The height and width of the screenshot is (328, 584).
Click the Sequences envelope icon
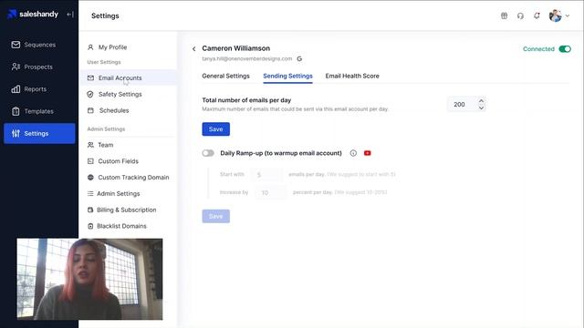pyautogui.click(x=16, y=45)
